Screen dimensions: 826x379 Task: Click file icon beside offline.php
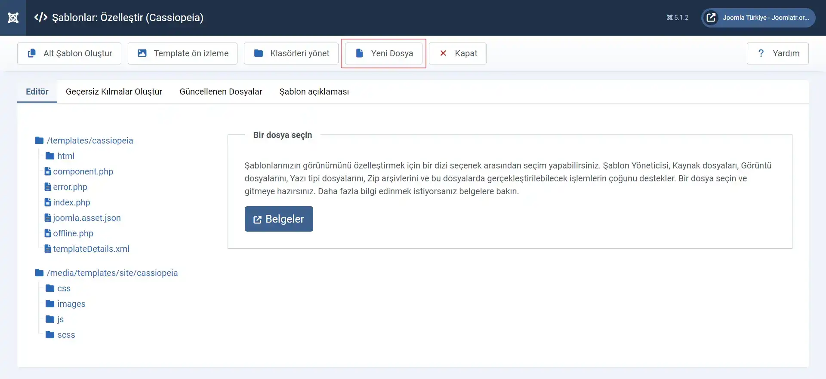(48, 233)
